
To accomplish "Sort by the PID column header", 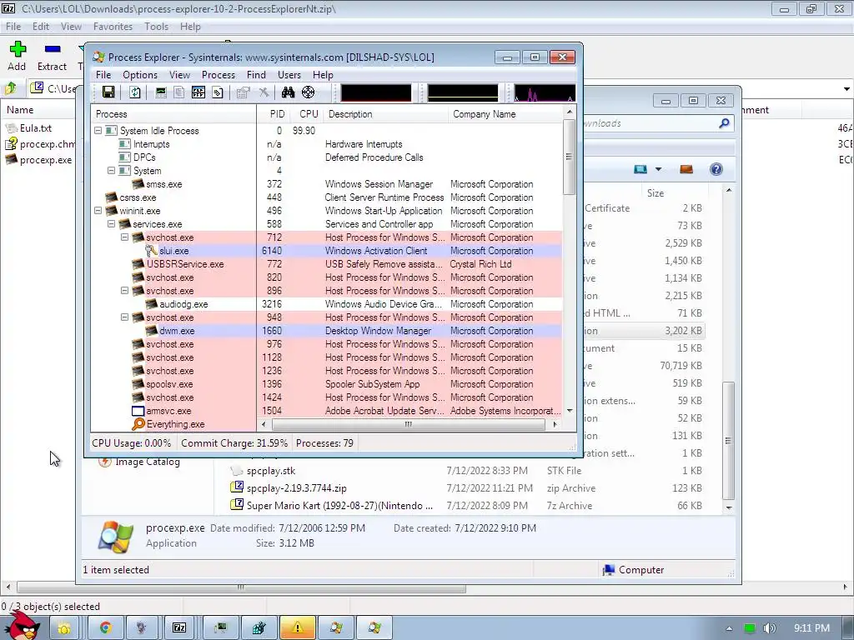I will coord(273,113).
